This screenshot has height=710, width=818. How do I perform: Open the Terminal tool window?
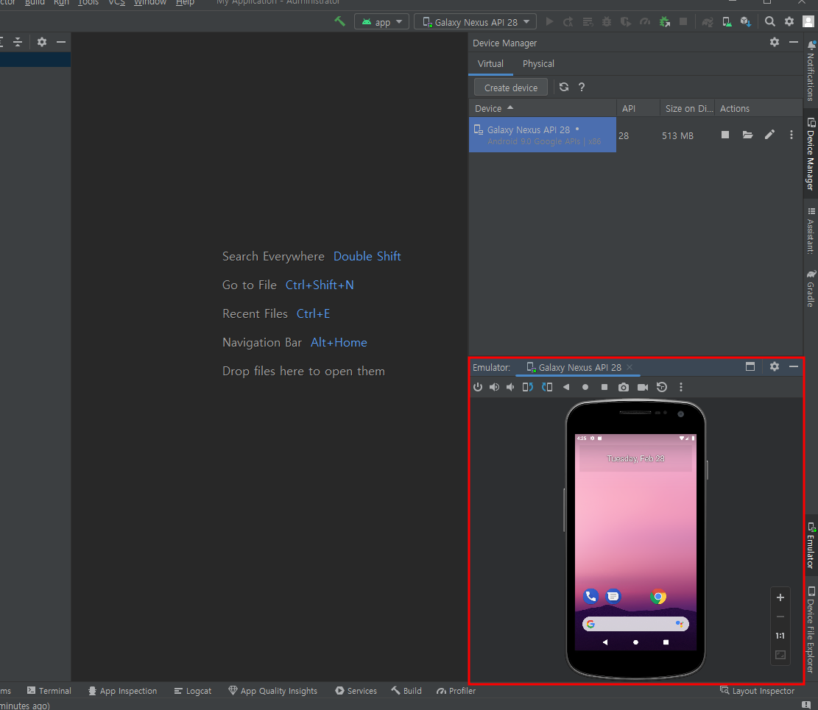49,691
